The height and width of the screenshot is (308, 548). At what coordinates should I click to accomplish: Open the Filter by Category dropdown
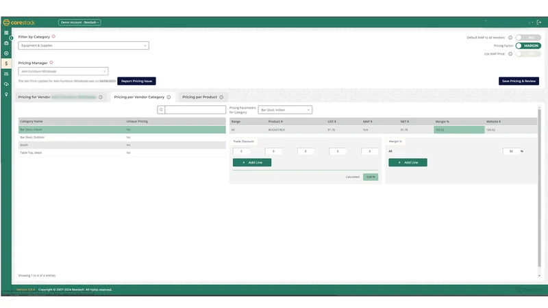point(84,45)
